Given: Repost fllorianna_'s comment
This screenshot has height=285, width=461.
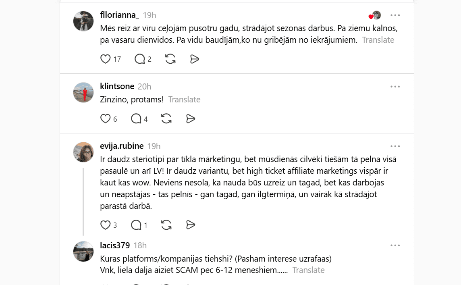Looking at the screenshot, I should [170, 59].
